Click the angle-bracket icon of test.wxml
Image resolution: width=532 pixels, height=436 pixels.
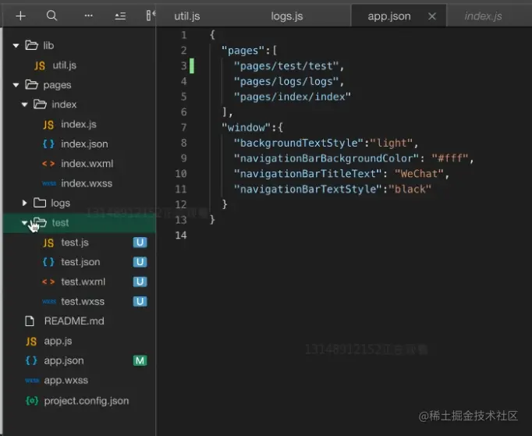(x=48, y=282)
